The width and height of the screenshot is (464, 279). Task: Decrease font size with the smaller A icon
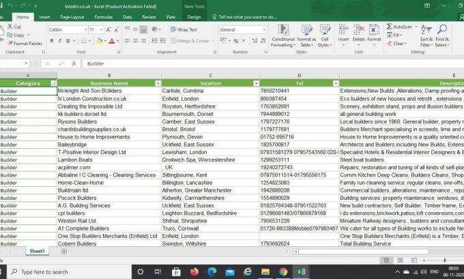(x=117, y=29)
